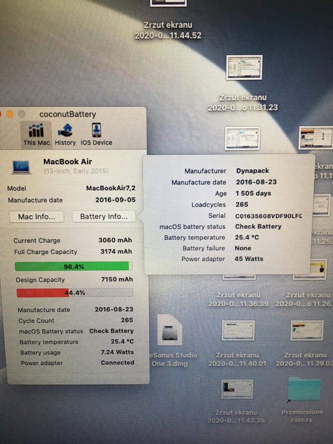333x444 pixels.
Task: Select screenshot thumbnail Zrzut ekranu 11.42.25
Action: [237, 389]
